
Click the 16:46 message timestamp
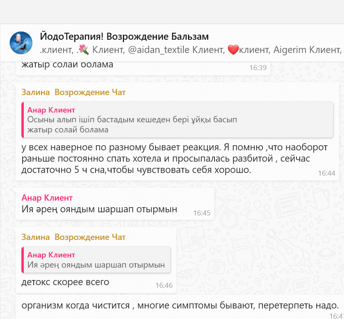click(164, 286)
